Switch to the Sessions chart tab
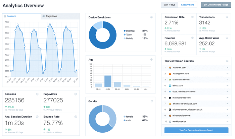This screenshot has width=235, height=139. (x=21, y=16)
